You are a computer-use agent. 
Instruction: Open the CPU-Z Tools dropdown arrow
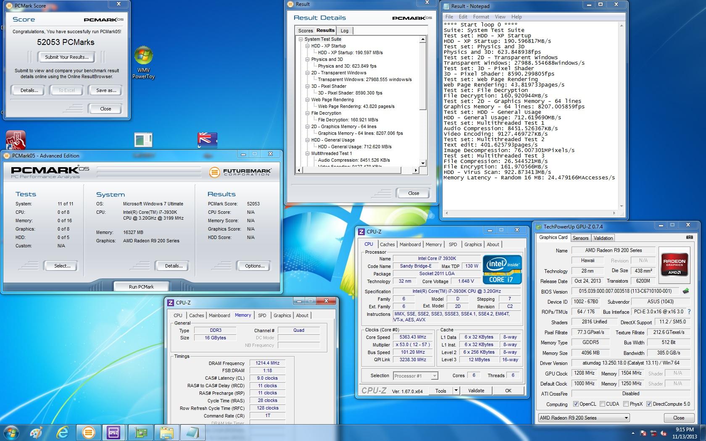point(456,391)
